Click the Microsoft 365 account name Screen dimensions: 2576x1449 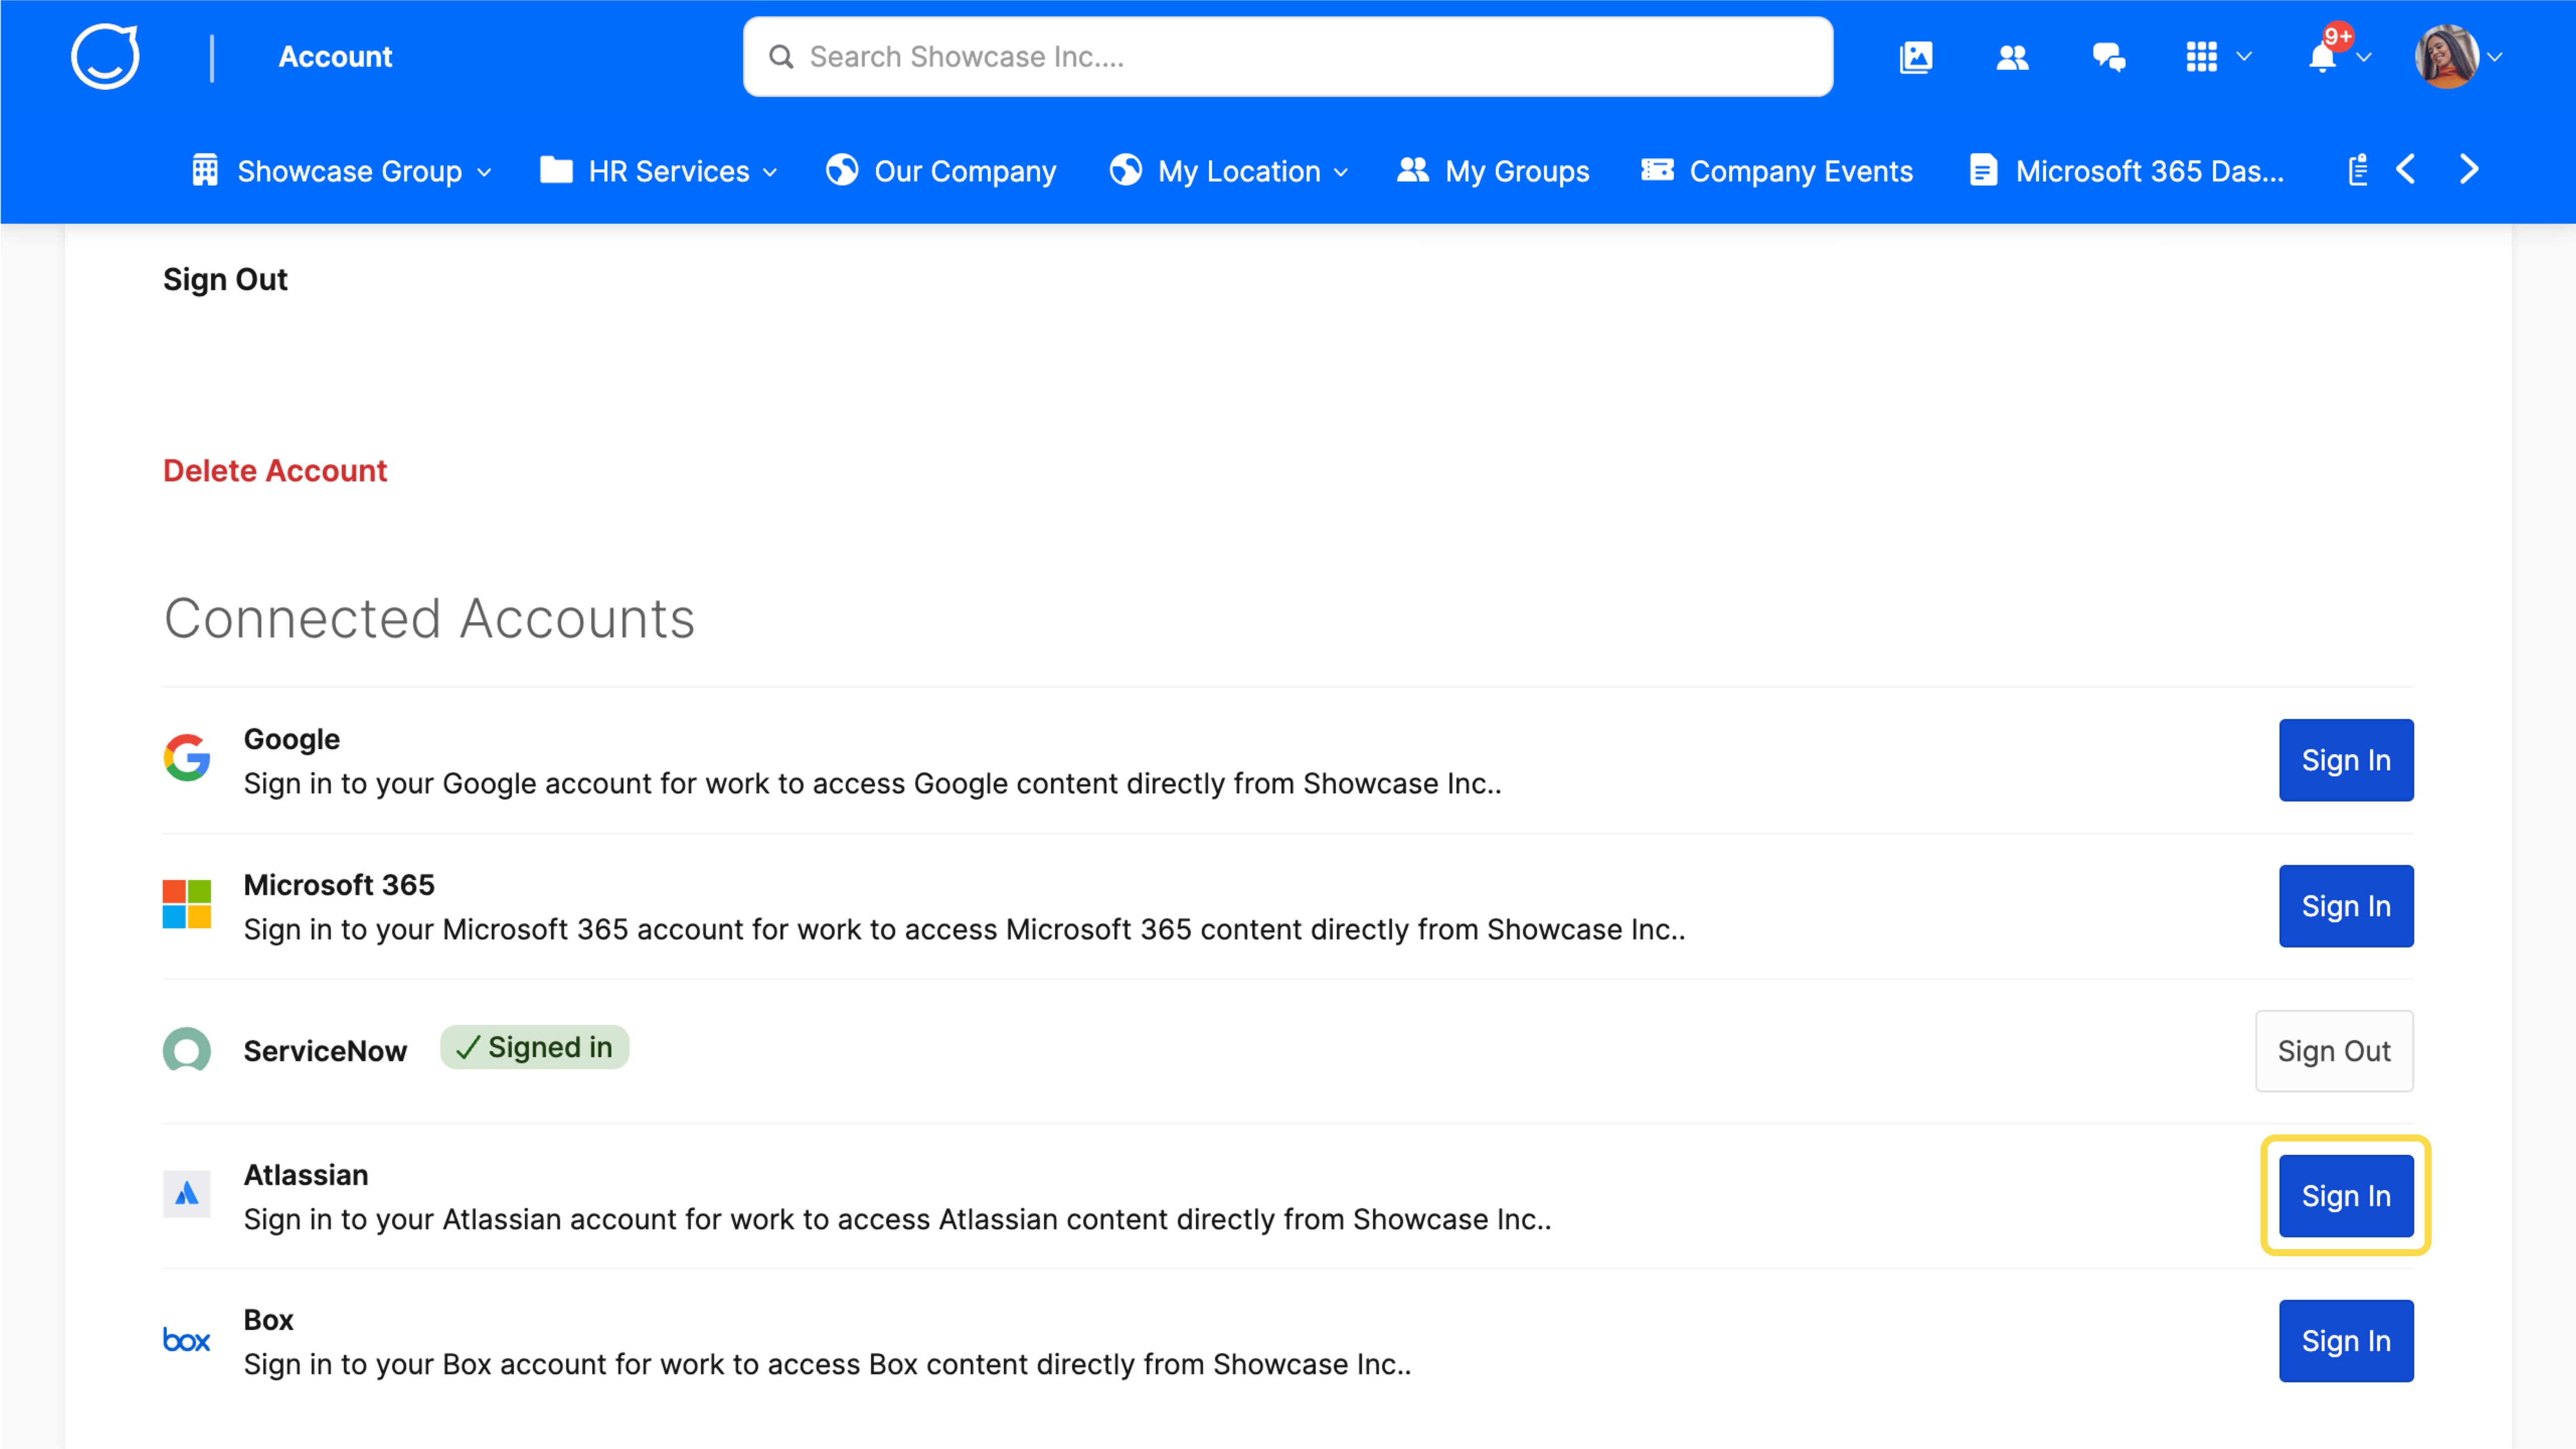pos(339,885)
